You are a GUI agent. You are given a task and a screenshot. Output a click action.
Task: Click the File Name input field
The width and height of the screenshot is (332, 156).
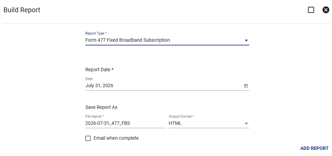126,123
